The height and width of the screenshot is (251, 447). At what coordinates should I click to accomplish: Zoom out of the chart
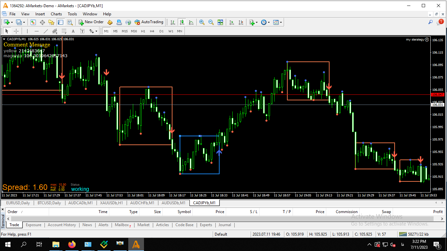pyautogui.click(x=211, y=22)
